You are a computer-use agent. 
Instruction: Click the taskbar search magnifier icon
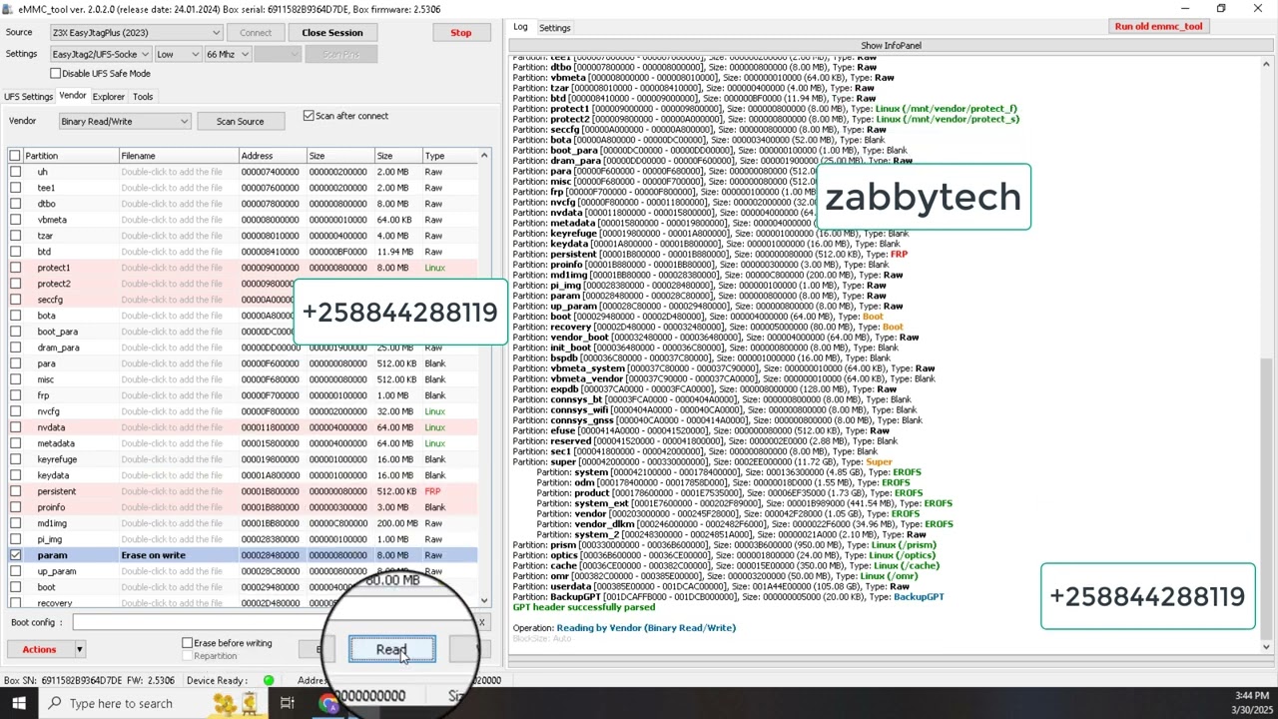point(55,703)
